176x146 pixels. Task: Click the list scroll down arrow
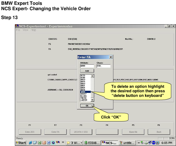click(x=92, y=100)
